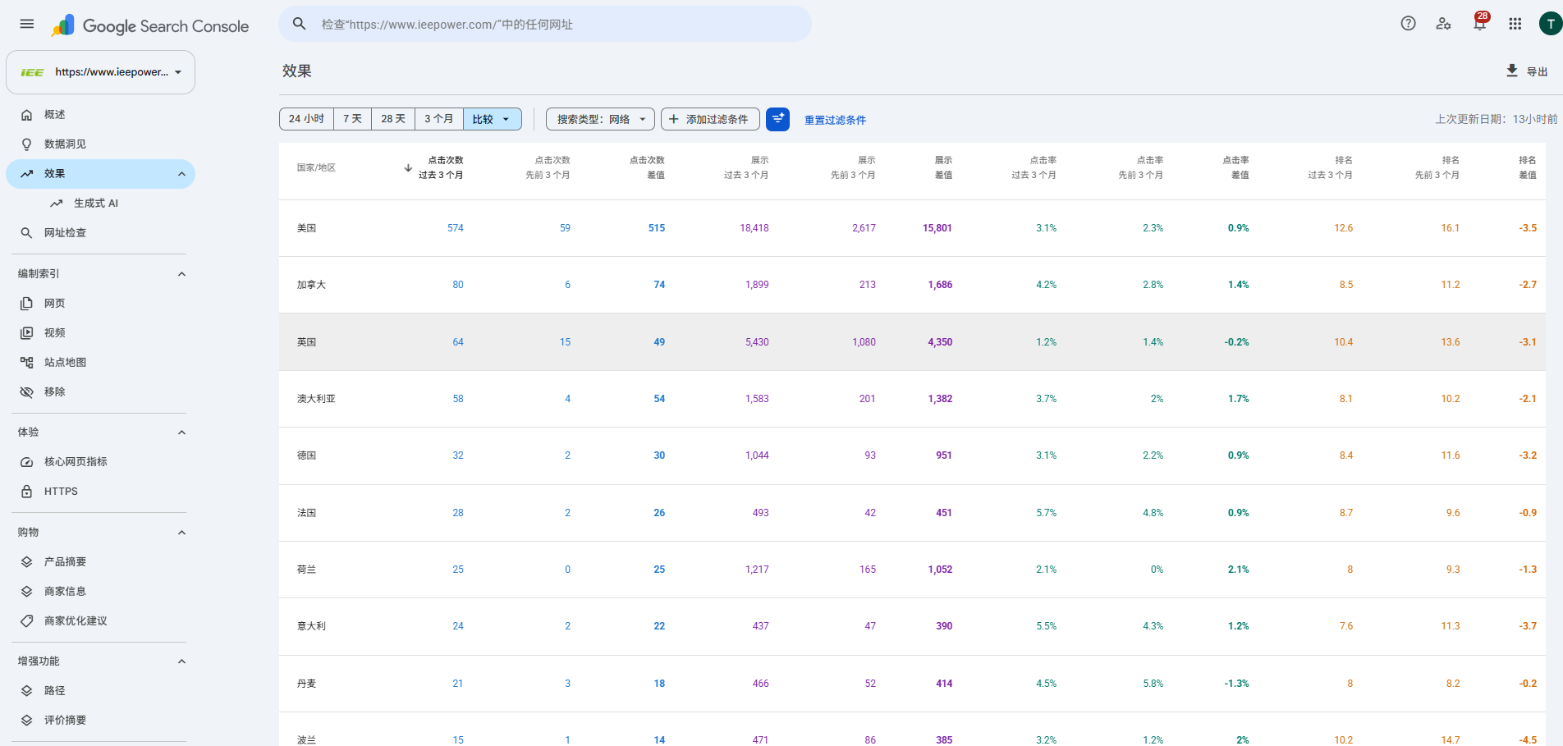
Task: Open 网址检查 in the sidebar
Action: (x=101, y=233)
